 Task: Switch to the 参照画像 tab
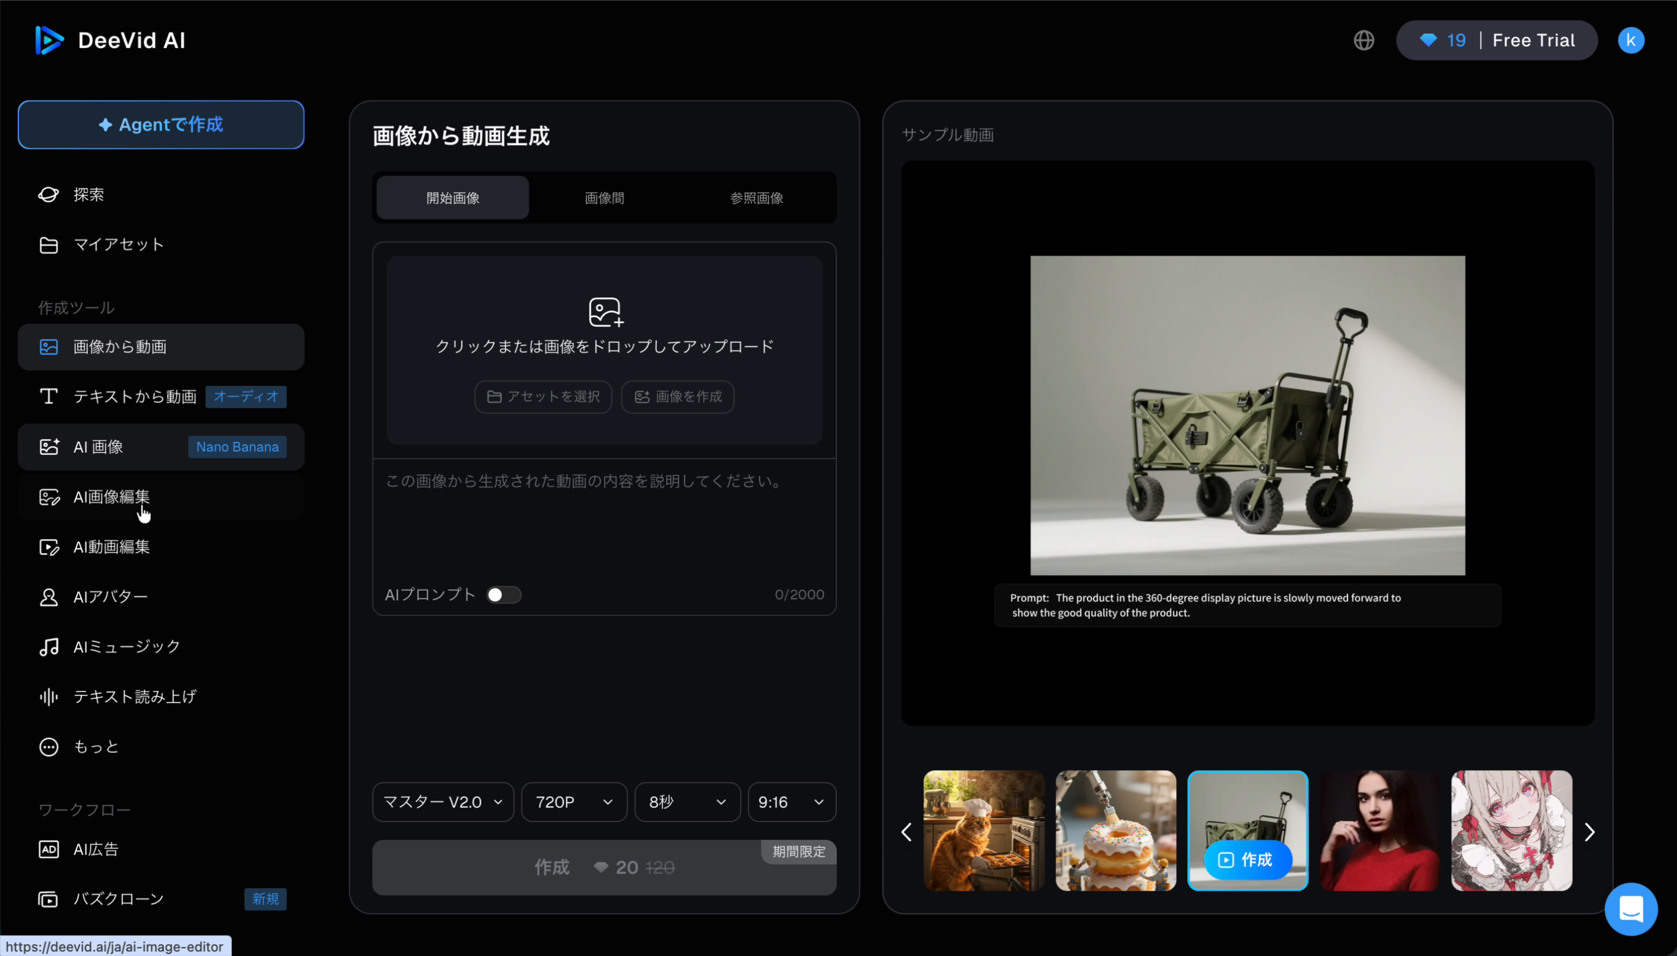(756, 197)
